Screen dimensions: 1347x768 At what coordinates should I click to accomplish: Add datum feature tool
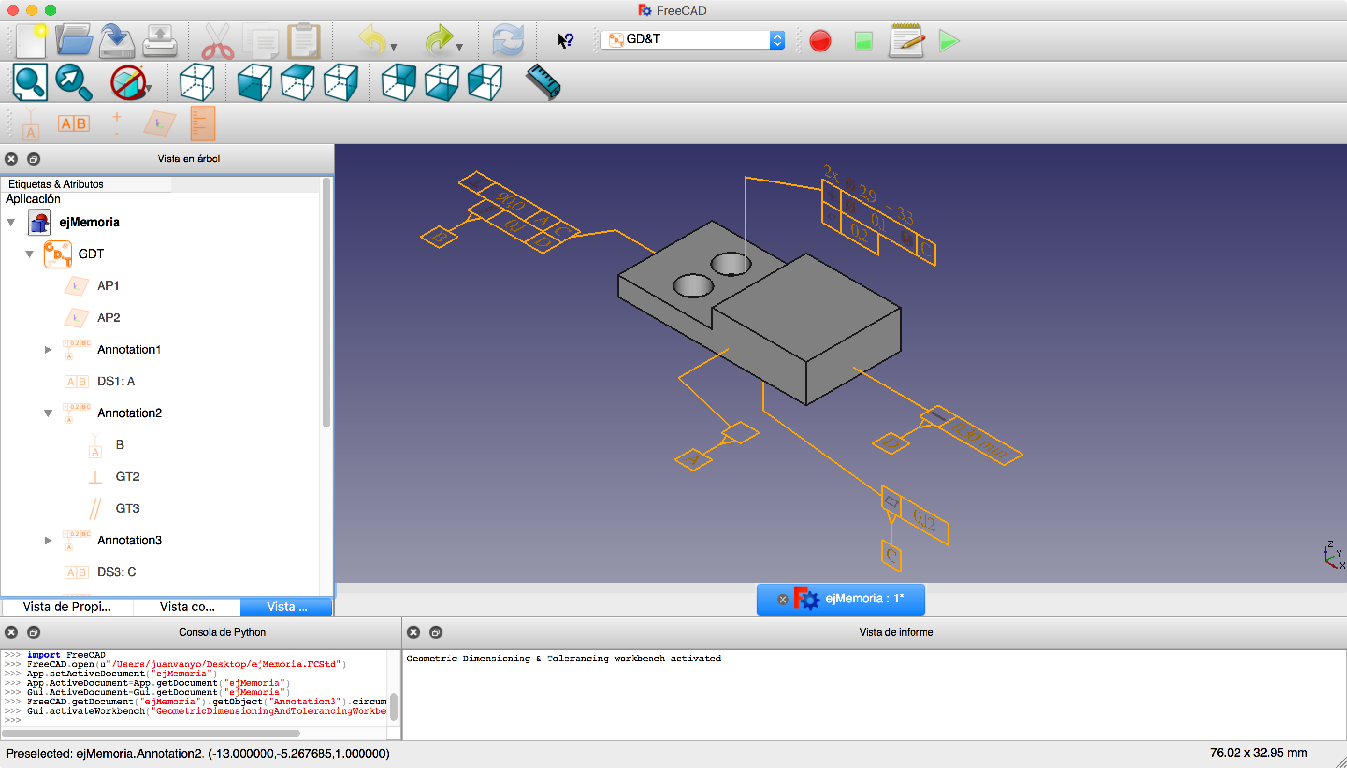[x=30, y=123]
